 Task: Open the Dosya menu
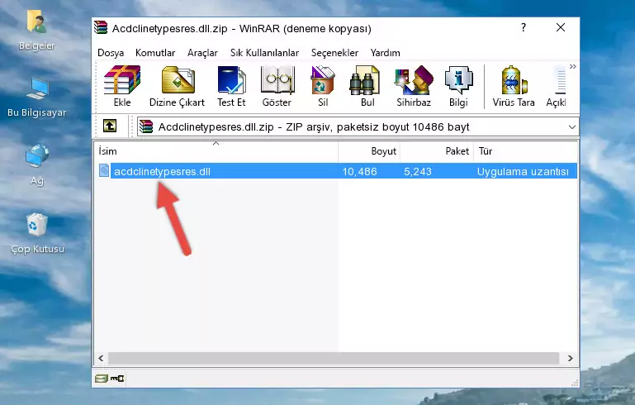coord(111,53)
